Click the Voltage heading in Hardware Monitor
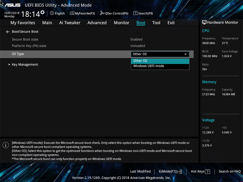This screenshot has width=243, height=182. [x=208, y=120]
